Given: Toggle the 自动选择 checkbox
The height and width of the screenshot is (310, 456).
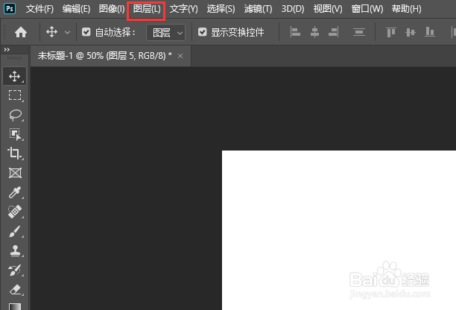Looking at the screenshot, I should (86, 32).
